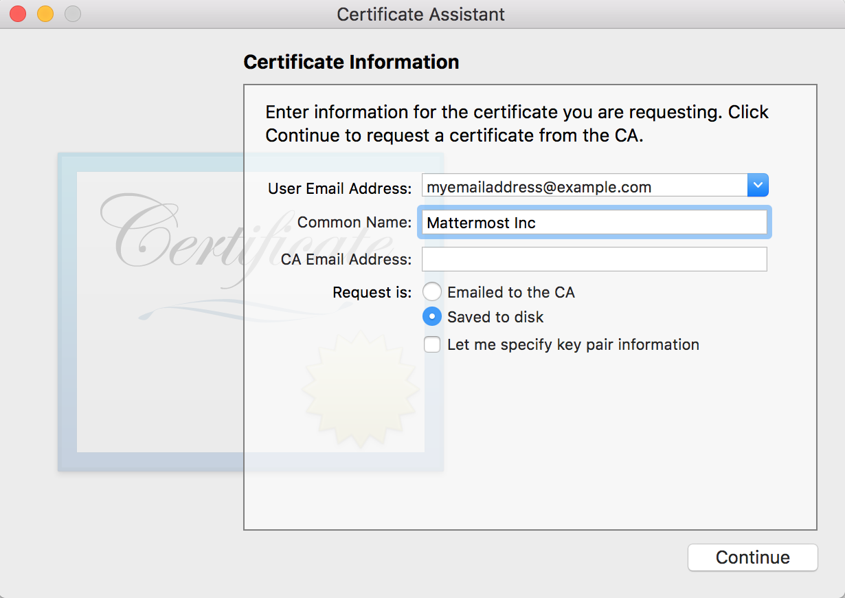Click into the User Email Address text field
The height and width of the screenshot is (598, 845).
pos(584,186)
